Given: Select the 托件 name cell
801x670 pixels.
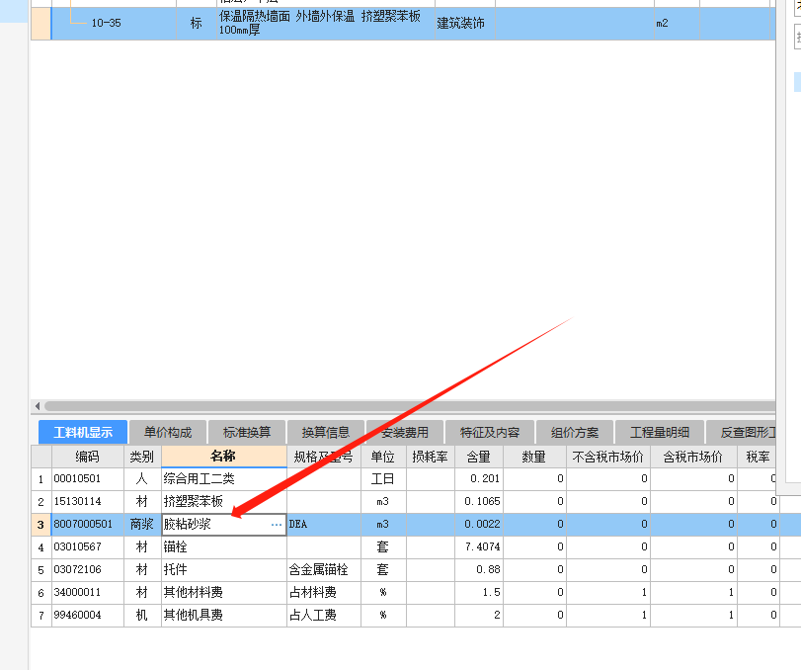Looking at the screenshot, I should (x=224, y=569).
